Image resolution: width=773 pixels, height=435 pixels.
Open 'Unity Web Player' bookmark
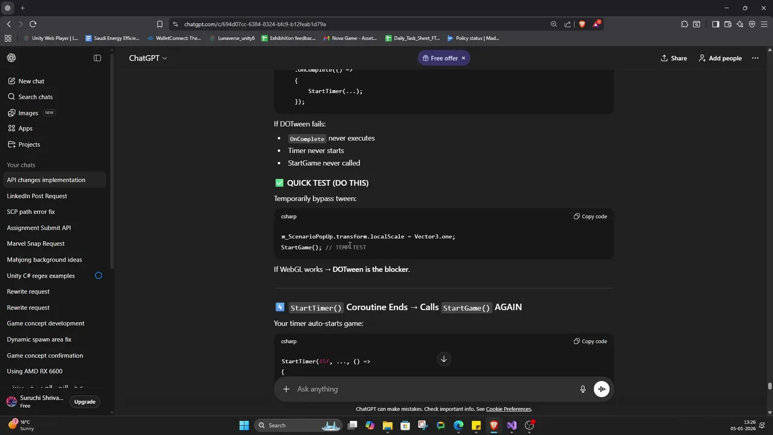51,38
